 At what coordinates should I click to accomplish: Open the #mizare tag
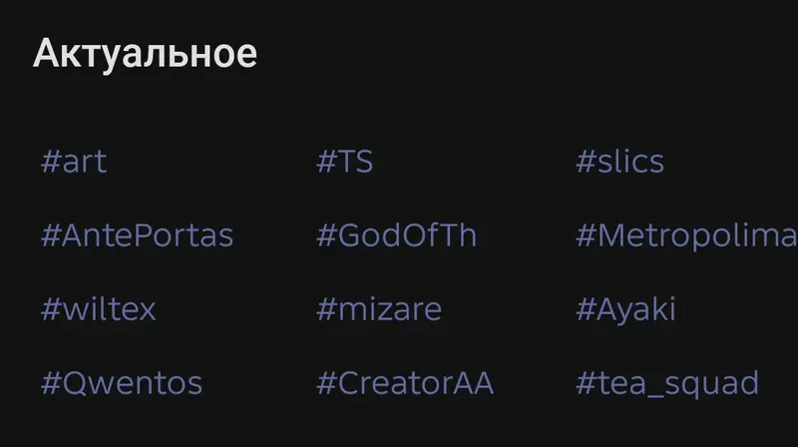tap(379, 309)
